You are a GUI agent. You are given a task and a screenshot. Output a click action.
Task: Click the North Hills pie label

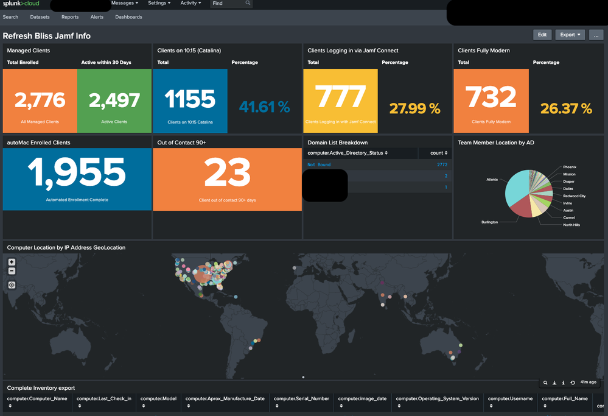pos(571,225)
